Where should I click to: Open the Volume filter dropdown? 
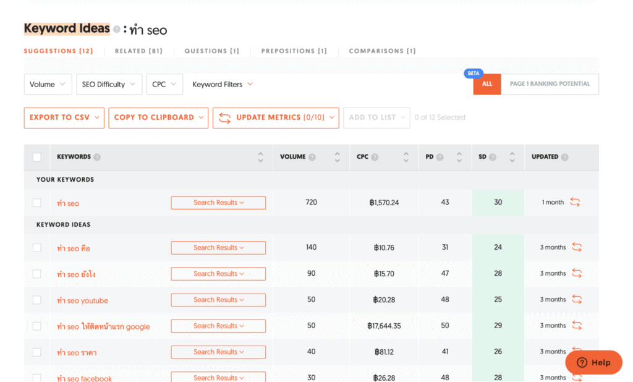48,84
